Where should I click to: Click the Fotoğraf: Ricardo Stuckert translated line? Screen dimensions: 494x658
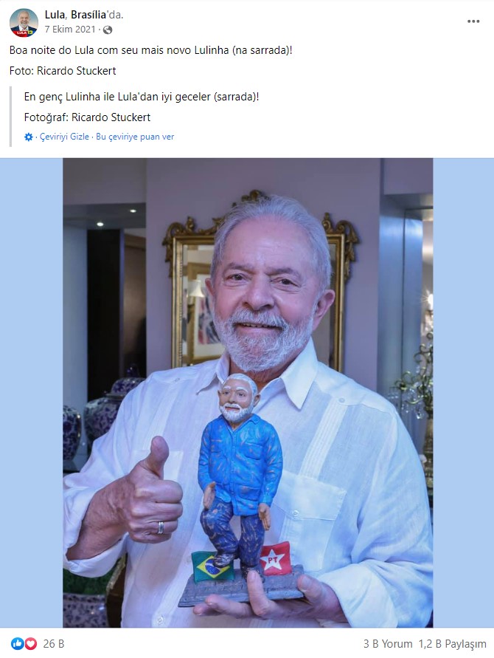87,117
